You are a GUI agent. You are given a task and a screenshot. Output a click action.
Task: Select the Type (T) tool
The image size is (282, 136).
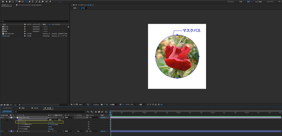(x=32, y=1)
